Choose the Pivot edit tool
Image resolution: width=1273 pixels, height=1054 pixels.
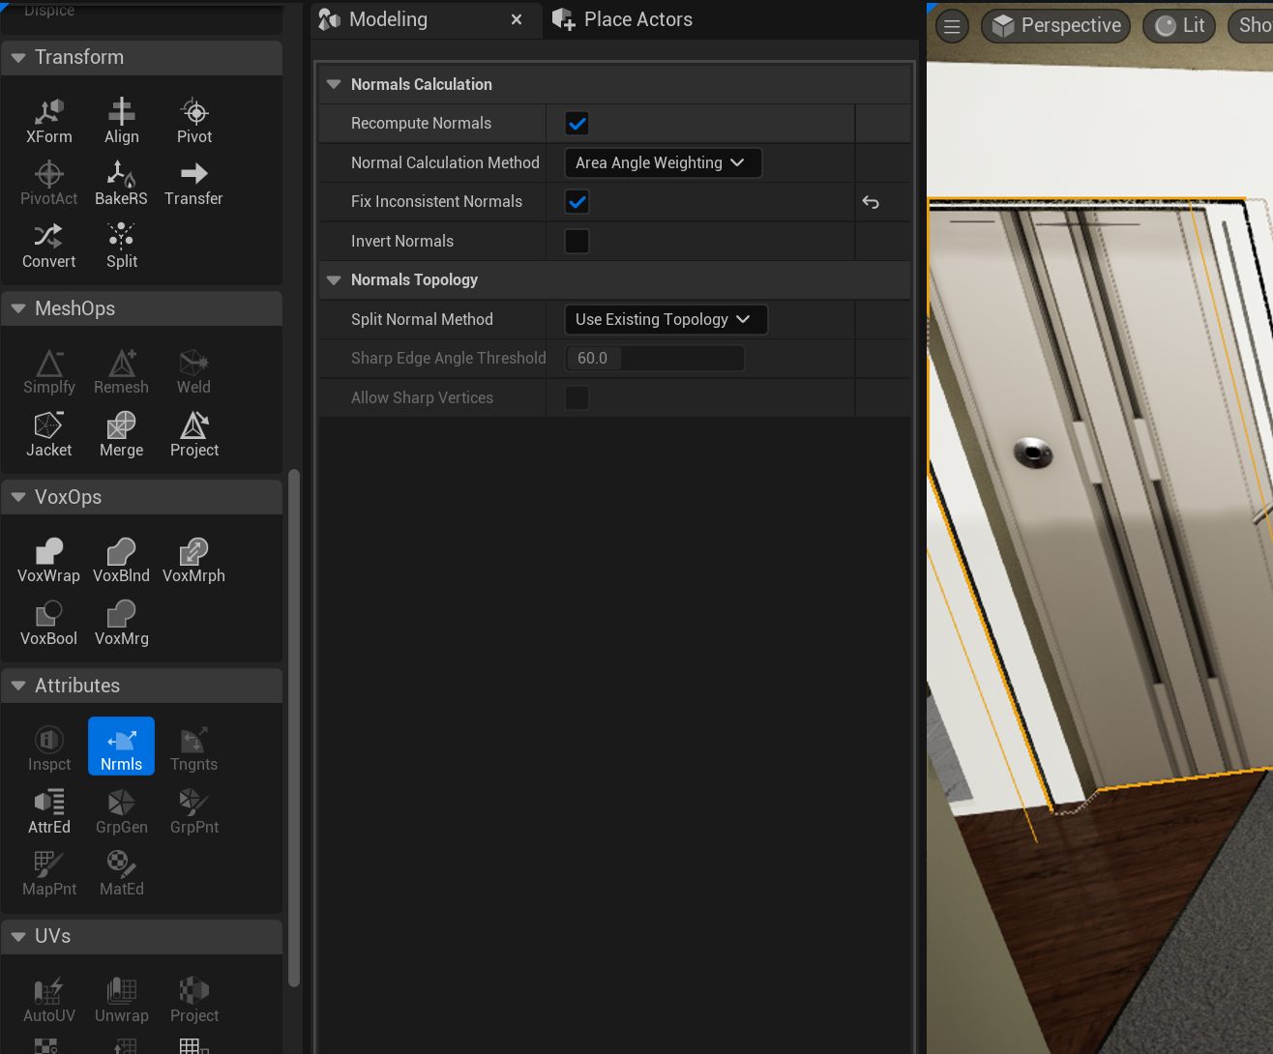click(x=194, y=122)
